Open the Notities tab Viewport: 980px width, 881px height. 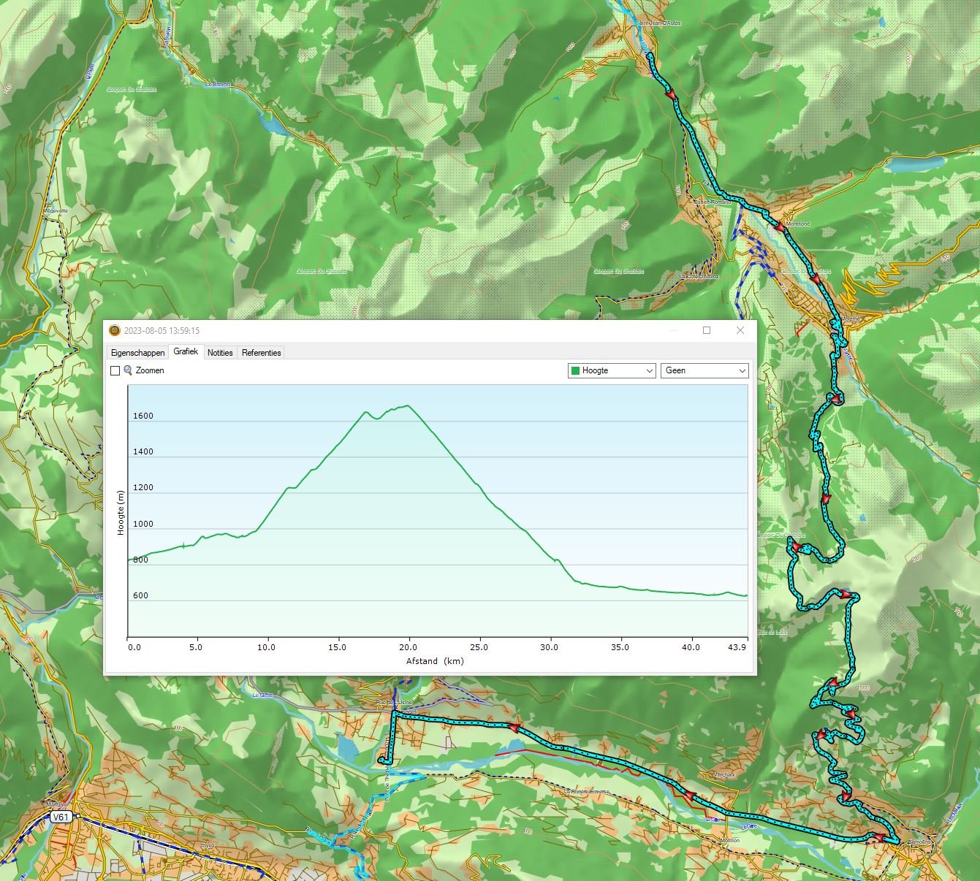[220, 353]
